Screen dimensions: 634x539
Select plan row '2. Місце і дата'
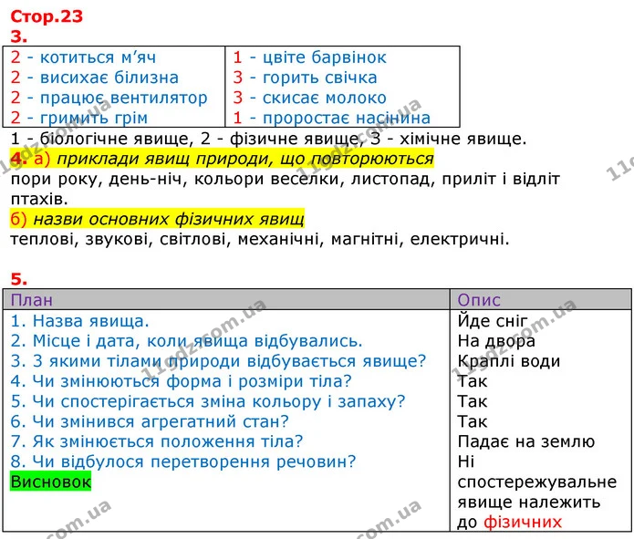click(186, 341)
